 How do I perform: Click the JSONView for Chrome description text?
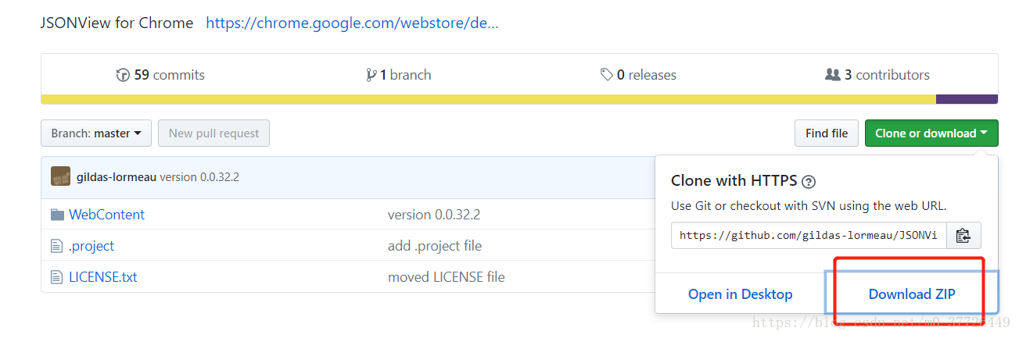(117, 23)
